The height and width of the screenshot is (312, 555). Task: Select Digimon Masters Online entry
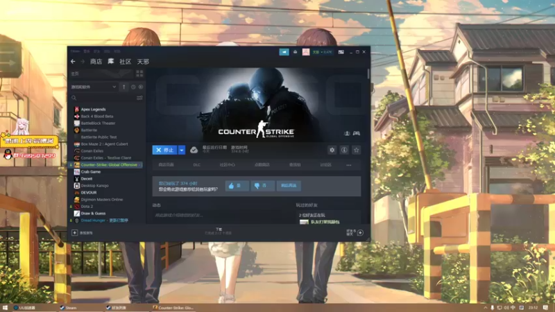tap(102, 200)
